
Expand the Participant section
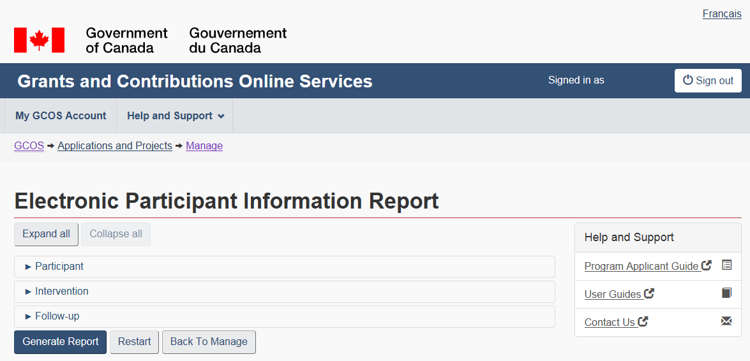(59, 267)
